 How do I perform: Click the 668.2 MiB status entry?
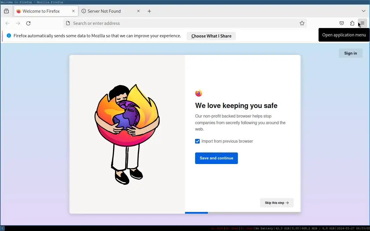(309, 228)
